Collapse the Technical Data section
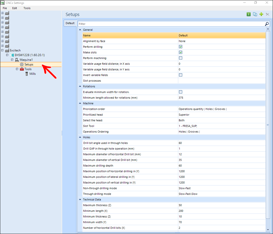 point(80,199)
